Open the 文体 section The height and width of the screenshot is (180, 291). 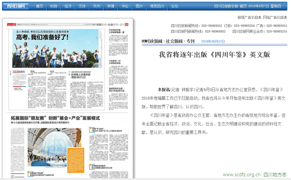coord(82,6)
